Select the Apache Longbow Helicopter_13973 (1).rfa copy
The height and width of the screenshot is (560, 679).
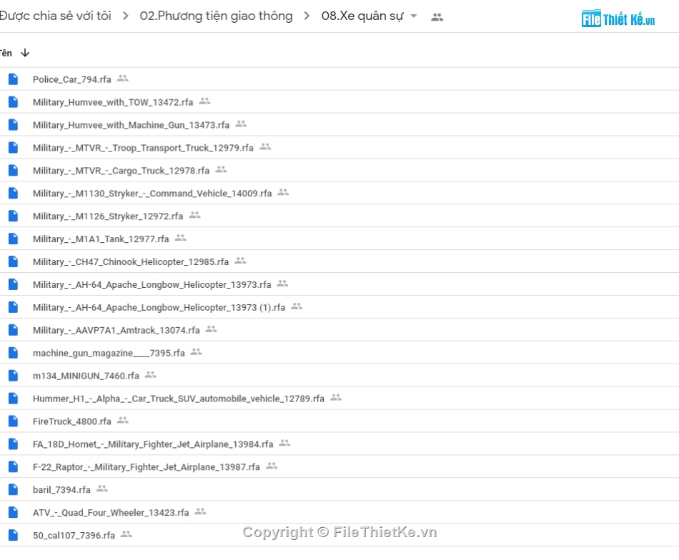tap(159, 308)
